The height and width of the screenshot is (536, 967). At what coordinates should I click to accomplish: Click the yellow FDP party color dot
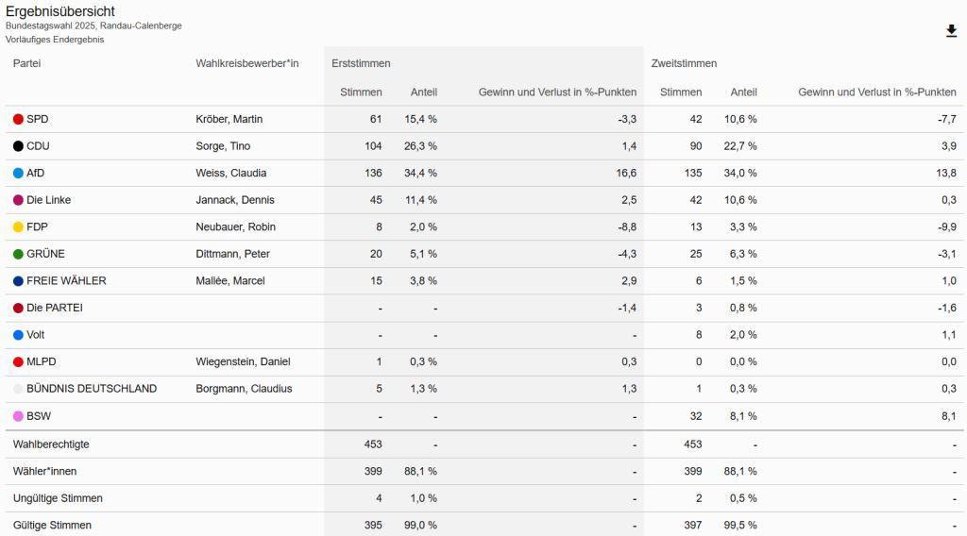point(18,227)
